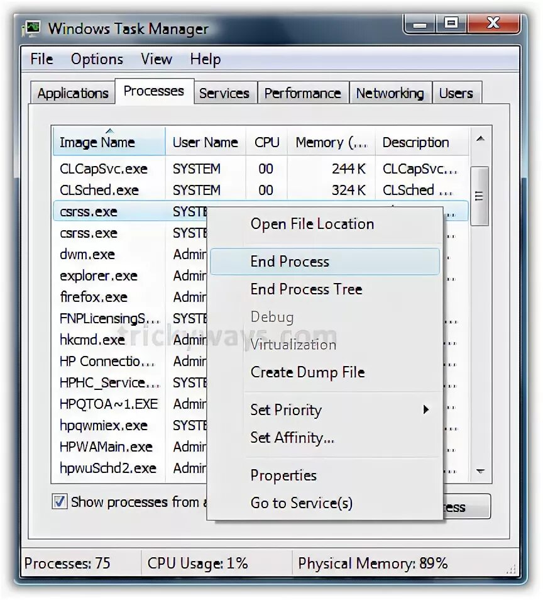Select the HP Connectio... process row
Screen dimensions: 543x600
130,361
